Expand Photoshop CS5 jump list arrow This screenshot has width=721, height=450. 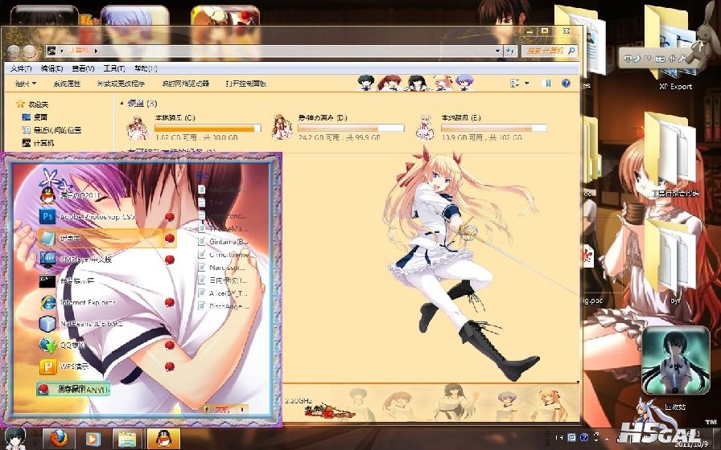pyautogui.click(x=170, y=217)
